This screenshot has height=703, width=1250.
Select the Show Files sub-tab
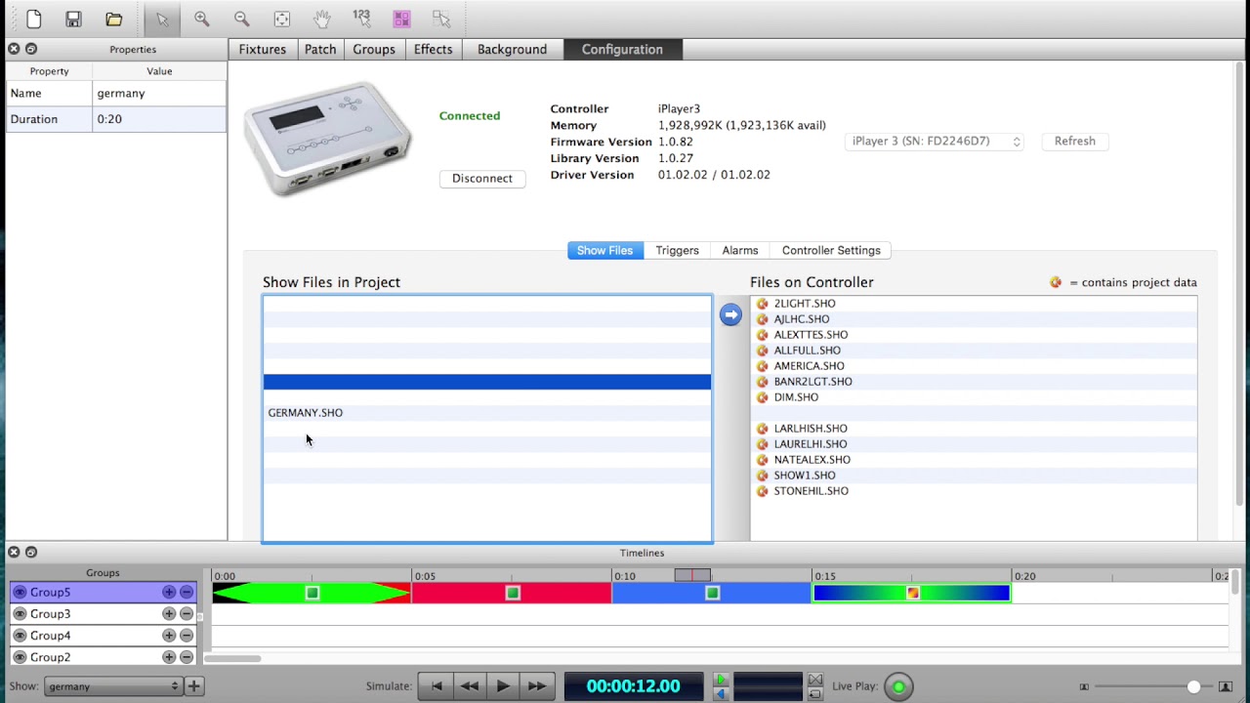[x=604, y=251]
